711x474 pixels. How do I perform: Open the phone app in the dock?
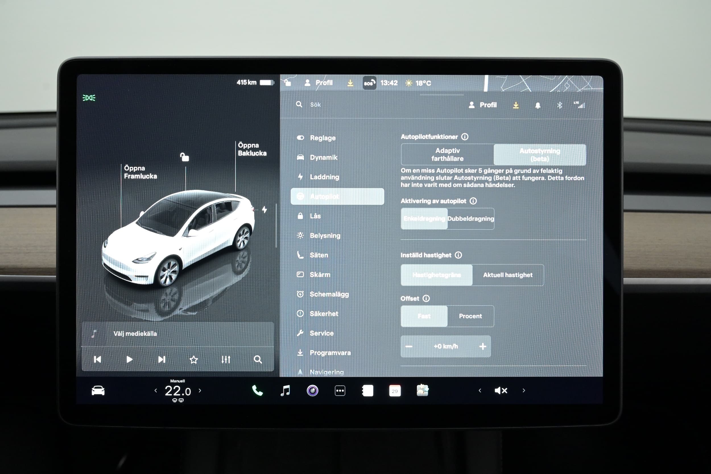point(257,391)
